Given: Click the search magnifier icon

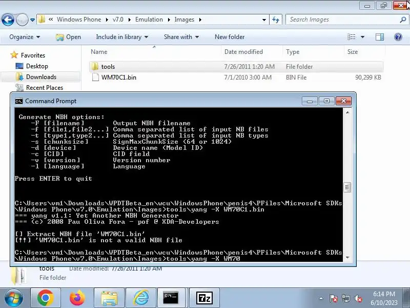Looking at the screenshot, I should 403,20.
